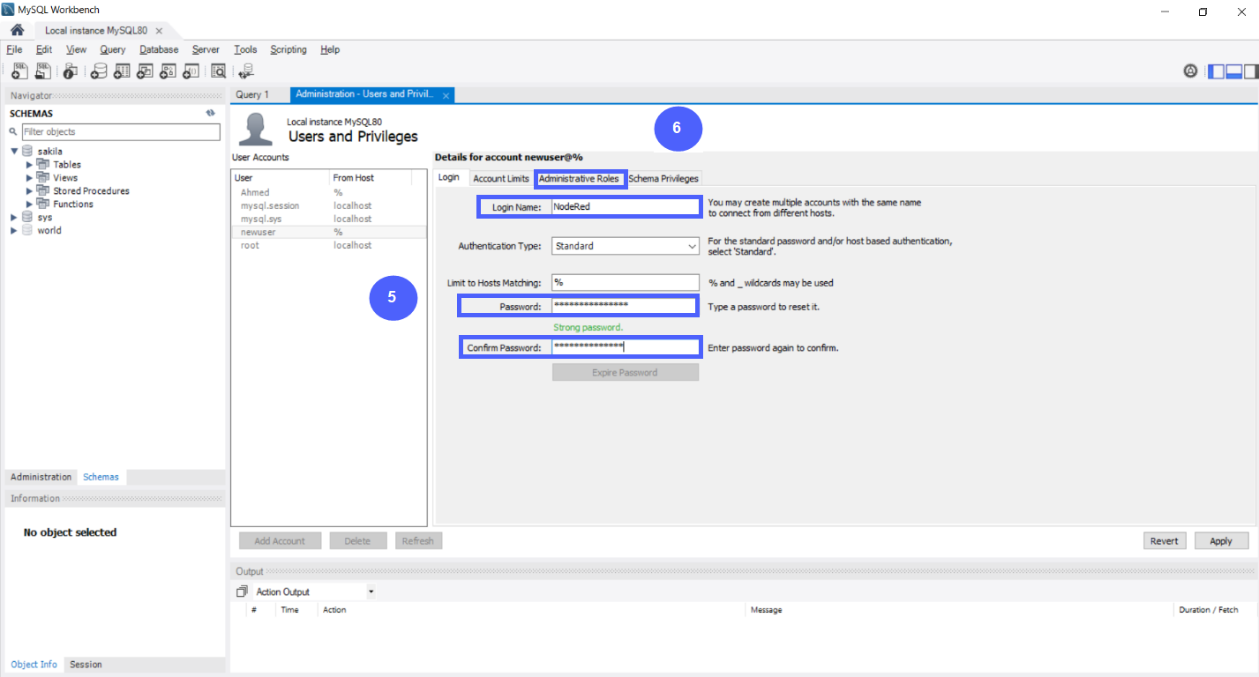Screen dimensions: 1259x677
Task: Click the Output panel copy icon
Action: [x=243, y=591]
